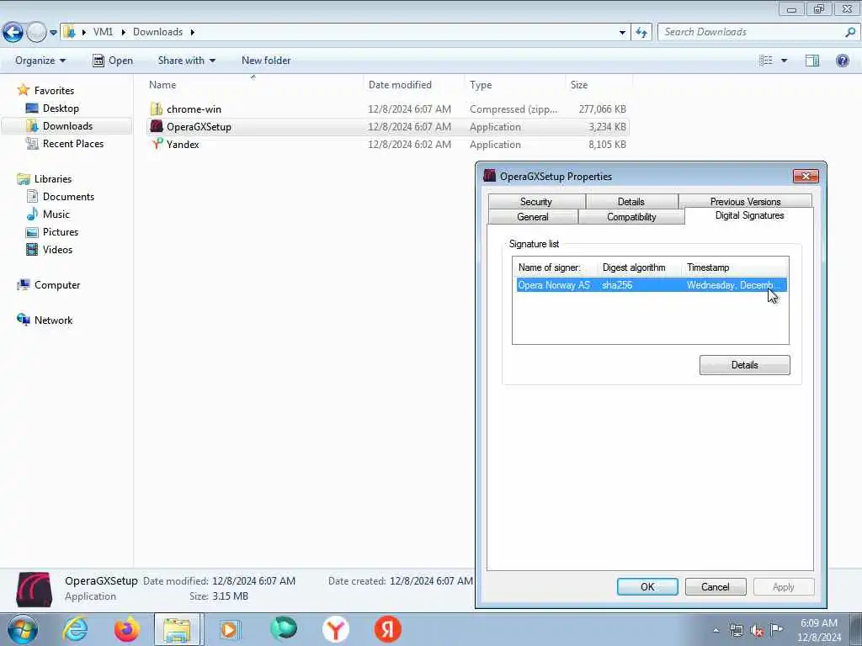Image resolution: width=862 pixels, height=646 pixels.
Task: Change view using the view icon
Action: click(766, 61)
